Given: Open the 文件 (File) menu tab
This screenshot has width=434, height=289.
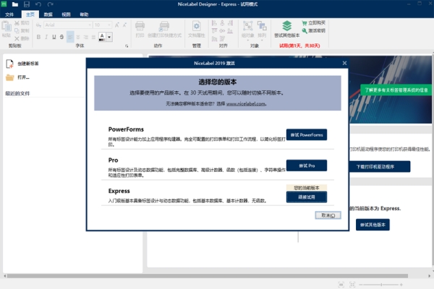Looking at the screenshot, I should click(9, 14).
